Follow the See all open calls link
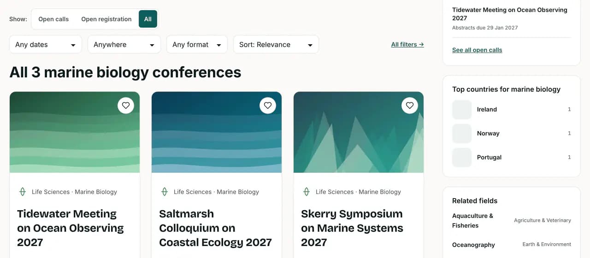The height and width of the screenshot is (258, 590). [477, 50]
